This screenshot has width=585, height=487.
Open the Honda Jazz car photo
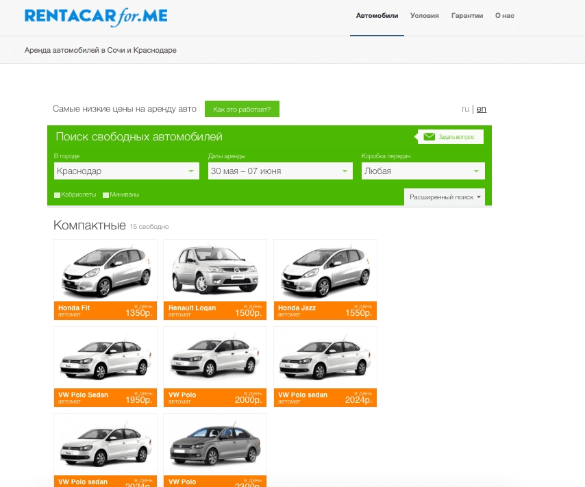[x=325, y=271]
